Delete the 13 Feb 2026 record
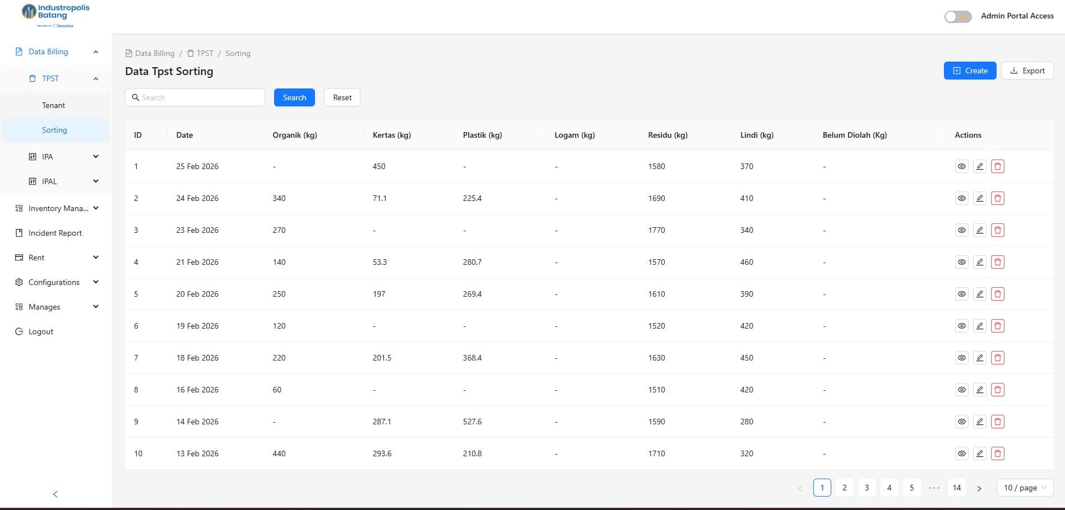This screenshot has width=1065, height=510. pyautogui.click(x=998, y=453)
